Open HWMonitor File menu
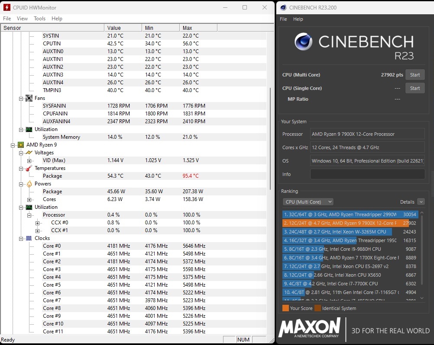Viewport: 434px width, 345px height. click(7, 19)
